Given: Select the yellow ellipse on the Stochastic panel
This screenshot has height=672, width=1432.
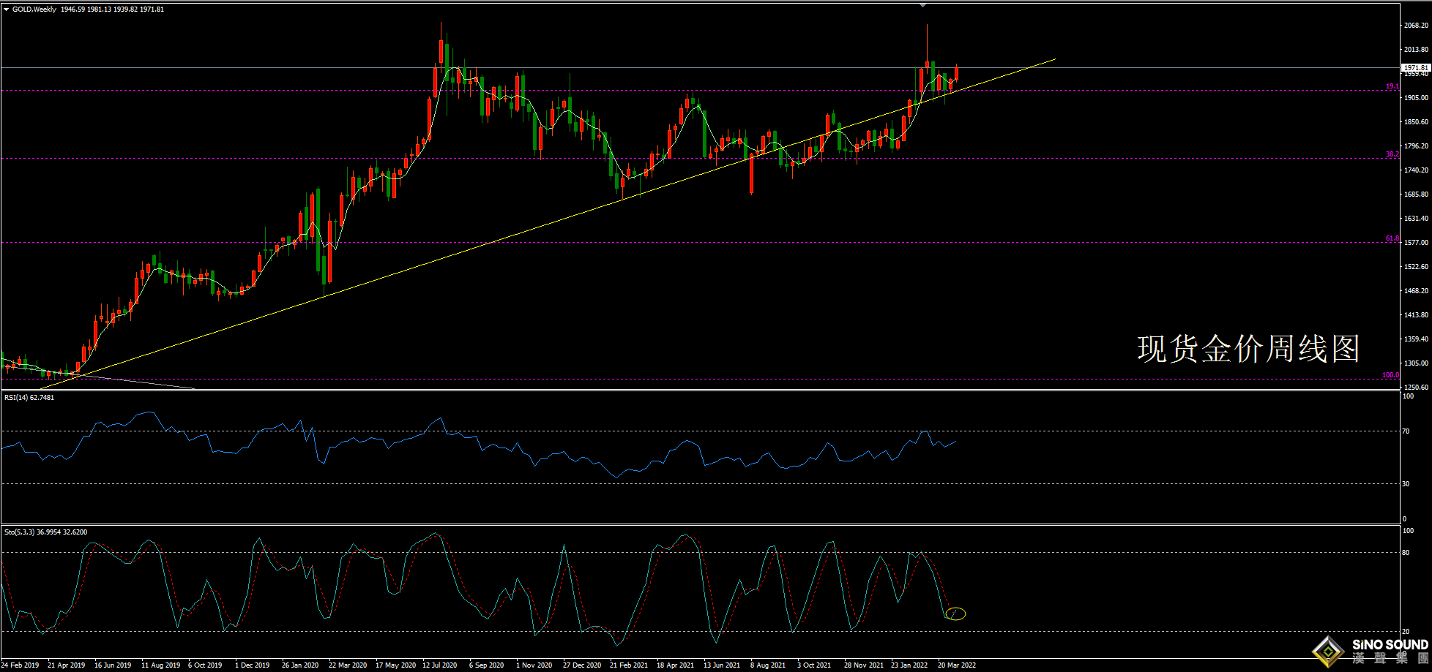Looking at the screenshot, I should pyautogui.click(x=955, y=614).
